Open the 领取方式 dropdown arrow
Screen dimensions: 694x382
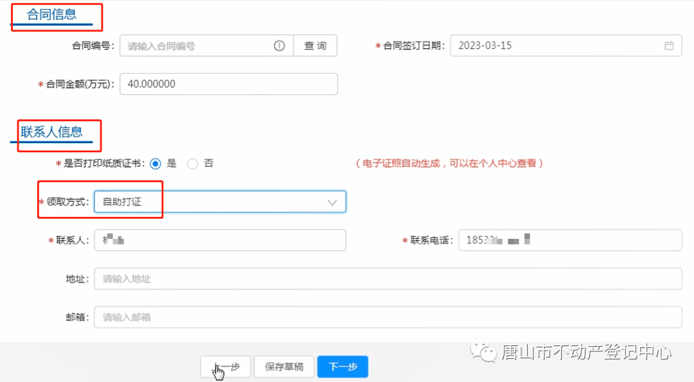pyautogui.click(x=332, y=202)
